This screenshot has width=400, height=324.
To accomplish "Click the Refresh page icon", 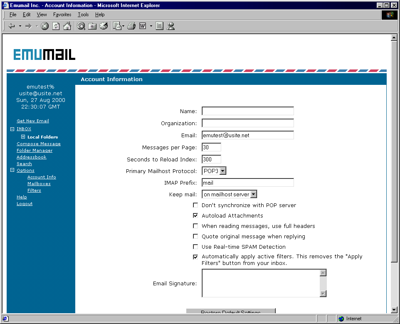I will pos(56,26).
